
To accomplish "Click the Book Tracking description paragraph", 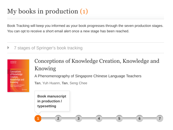I will tap(85, 29).
